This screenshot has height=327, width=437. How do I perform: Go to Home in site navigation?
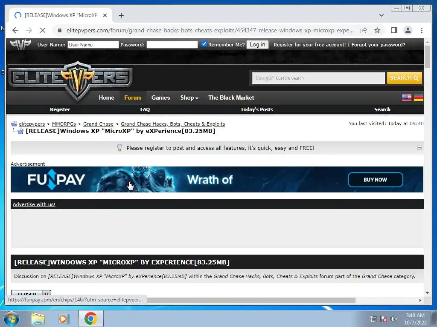tap(106, 98)
